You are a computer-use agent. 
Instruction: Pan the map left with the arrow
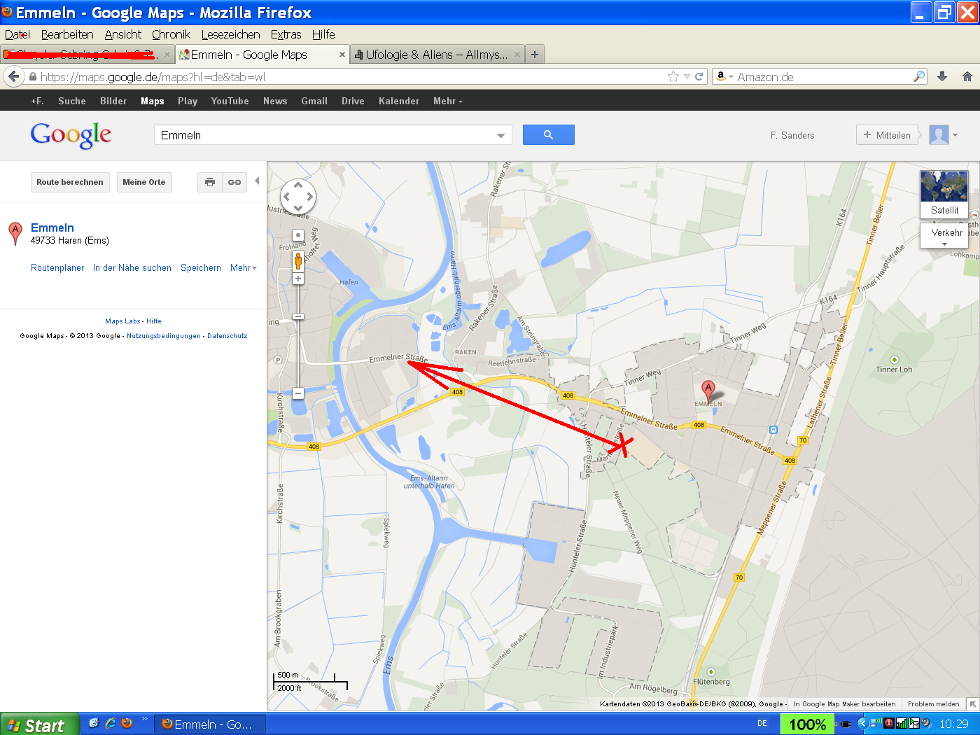(x=286, y=197)
